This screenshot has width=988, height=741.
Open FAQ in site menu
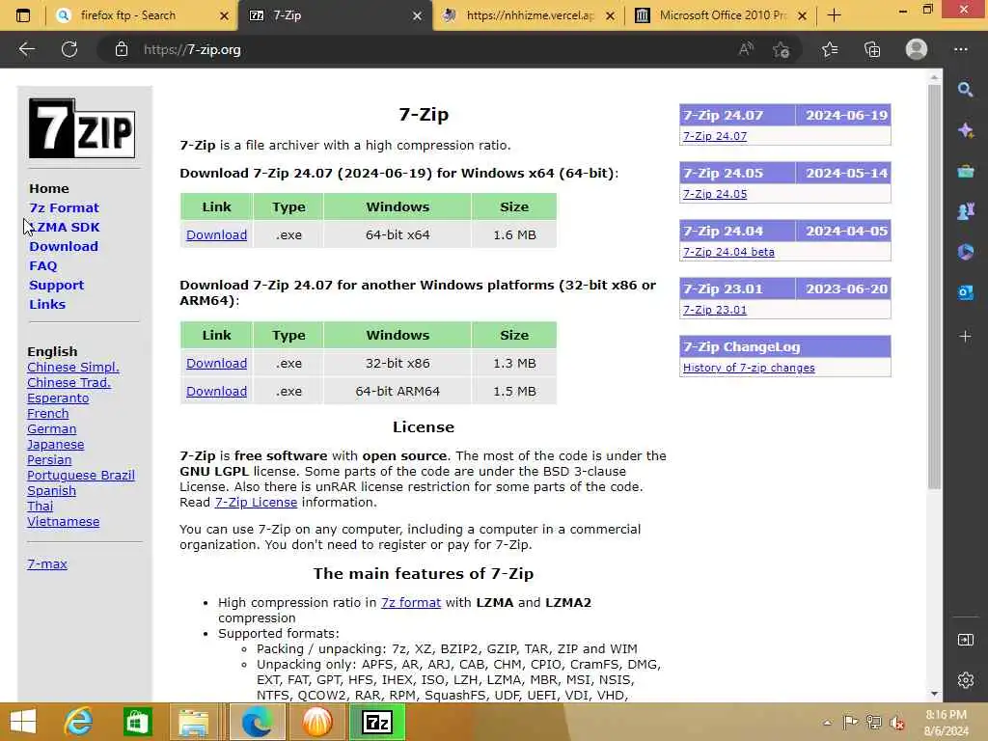click(x=42, y=266)
